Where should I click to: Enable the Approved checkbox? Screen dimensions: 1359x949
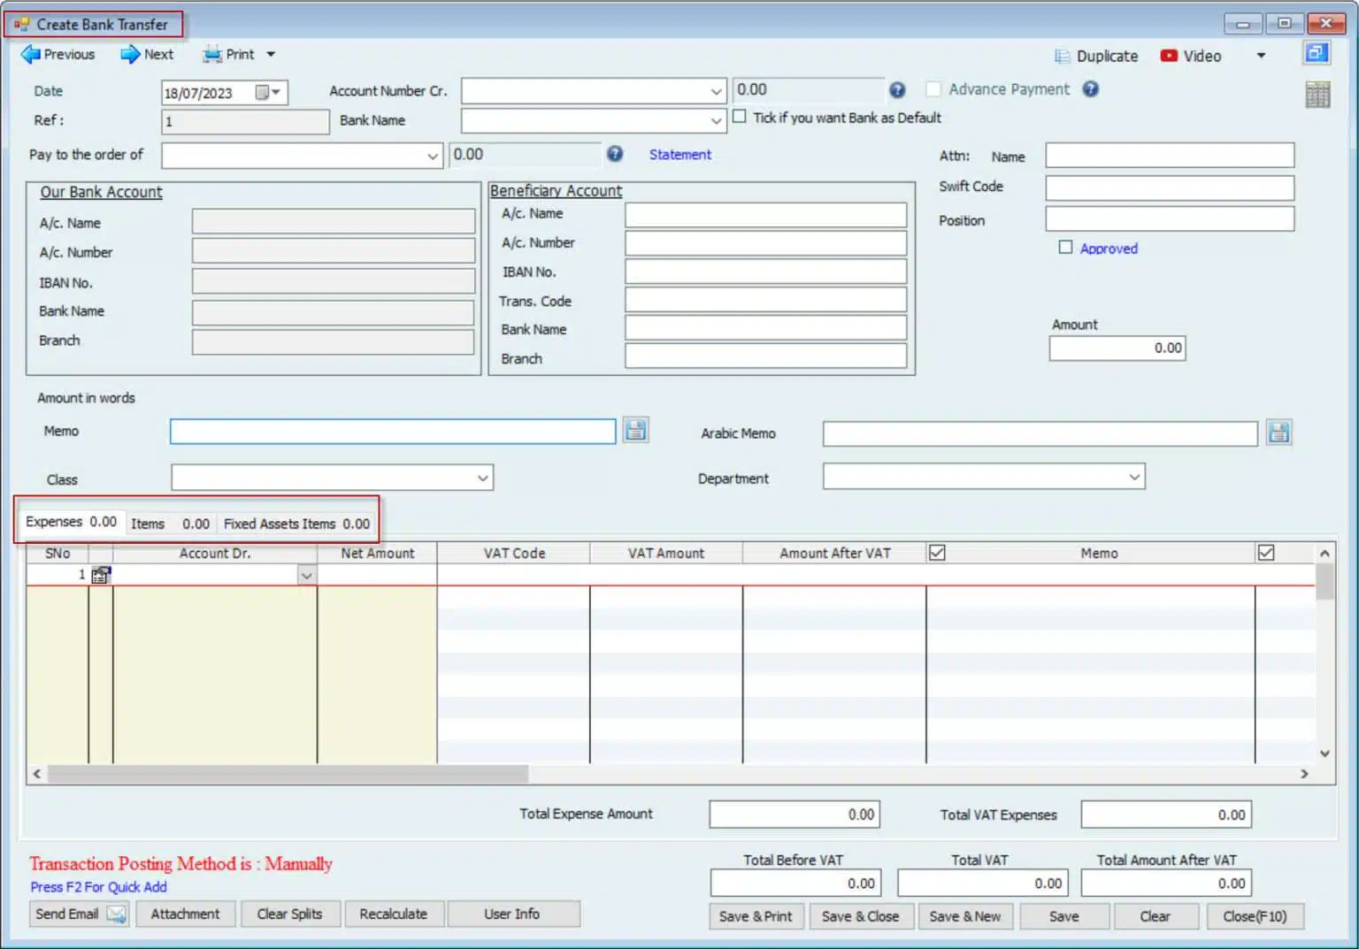[x=1065, y=248]
